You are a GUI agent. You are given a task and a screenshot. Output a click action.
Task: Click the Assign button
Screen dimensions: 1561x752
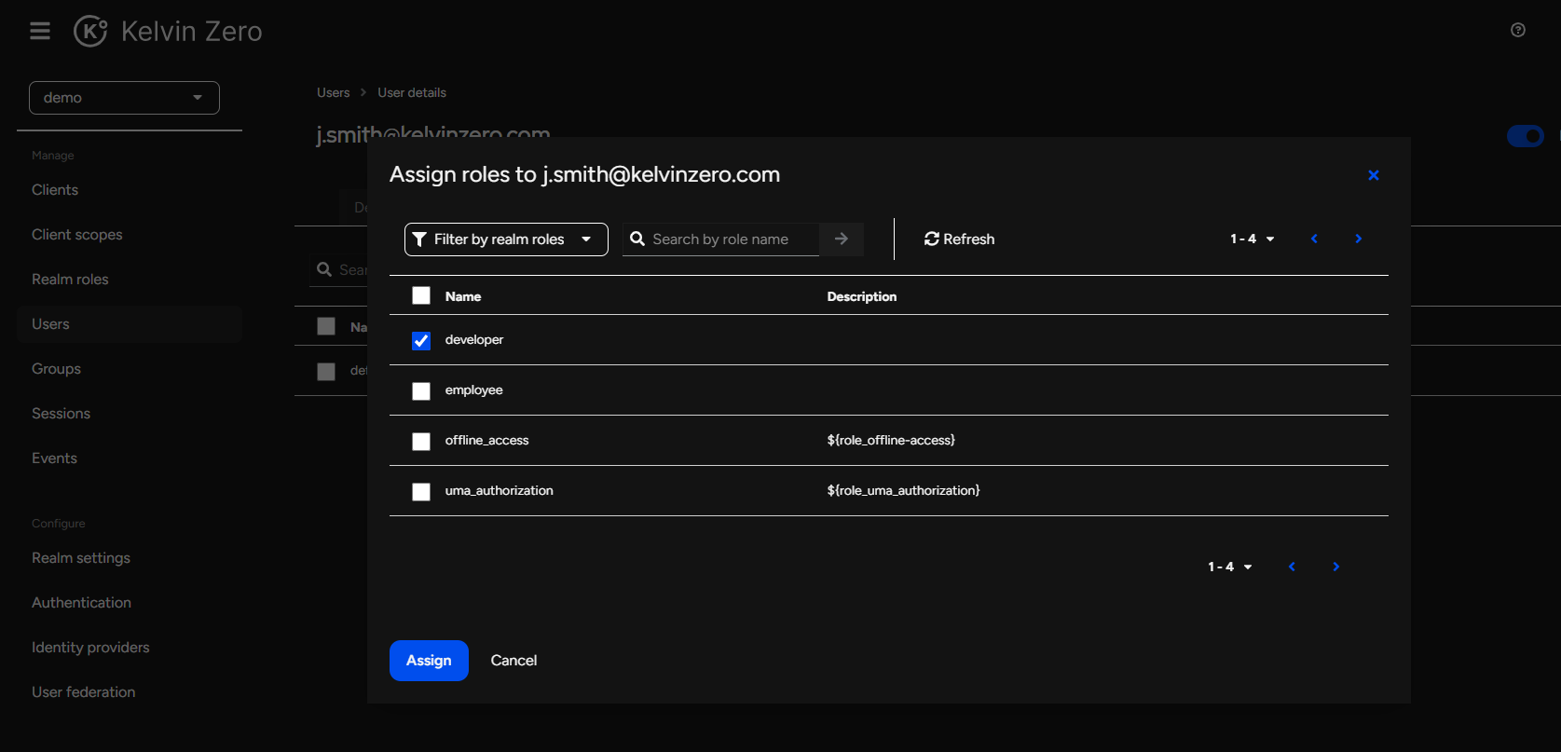click(x=429, y=661)
